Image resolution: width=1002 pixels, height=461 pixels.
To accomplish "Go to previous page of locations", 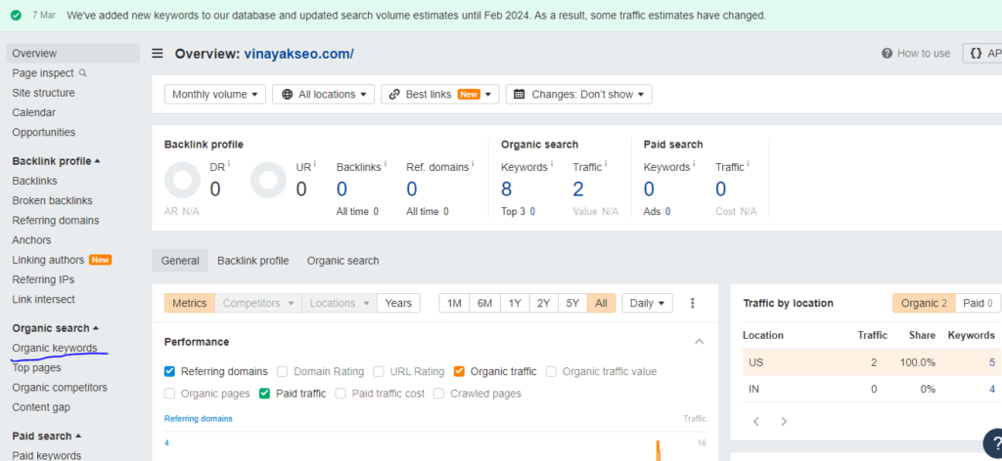I will [x=756, y=422].
